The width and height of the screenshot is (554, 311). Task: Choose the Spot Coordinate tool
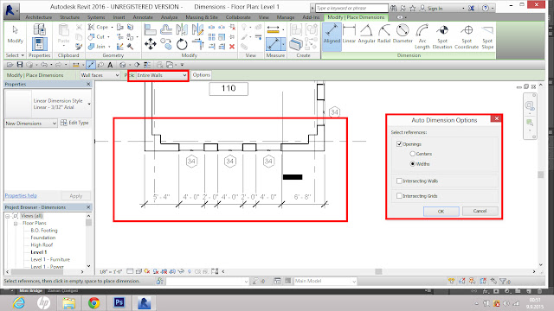pos(467,37)
